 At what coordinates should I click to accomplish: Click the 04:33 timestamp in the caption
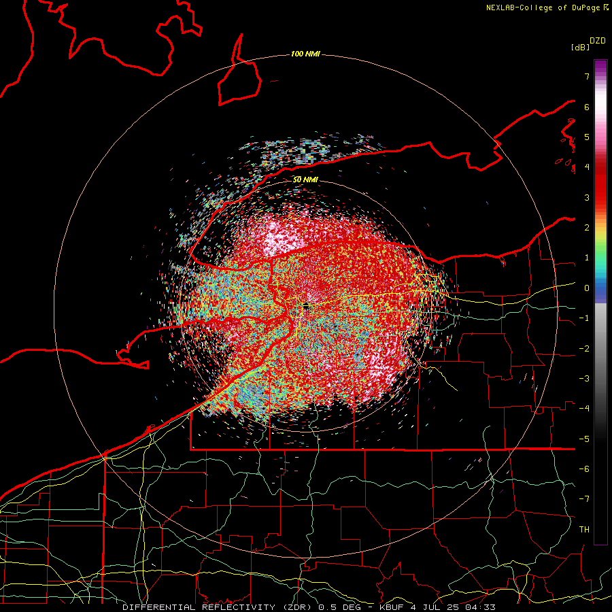[479, 607]
